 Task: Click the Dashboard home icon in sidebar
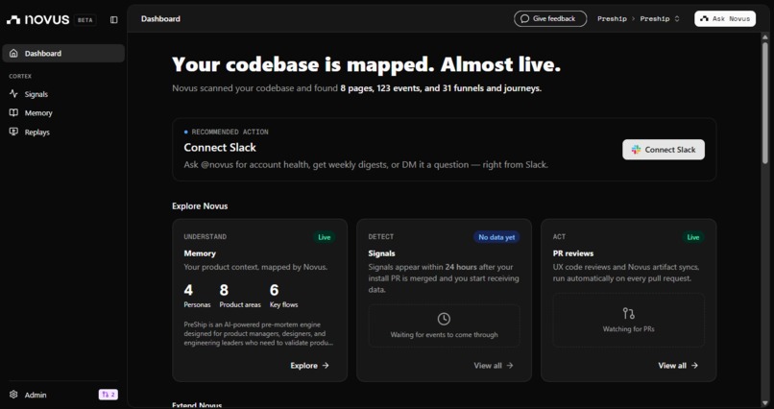[13, 53]
